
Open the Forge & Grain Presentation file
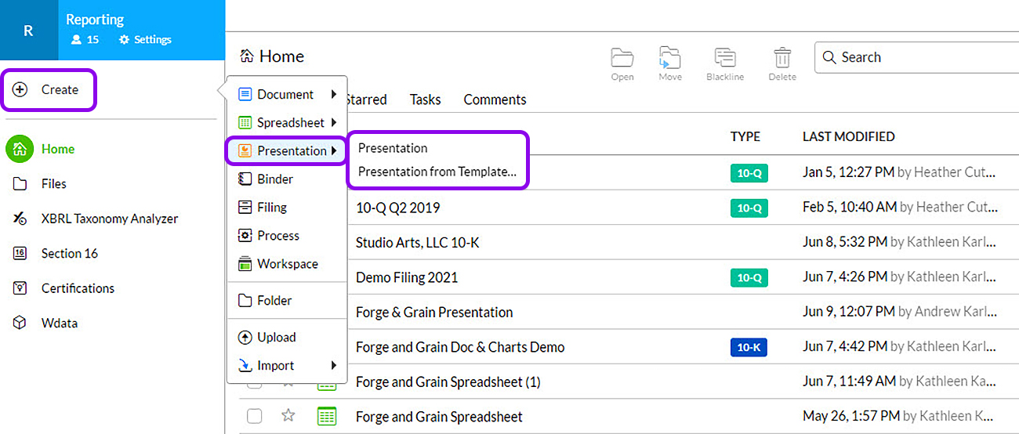tap(433, 312)
